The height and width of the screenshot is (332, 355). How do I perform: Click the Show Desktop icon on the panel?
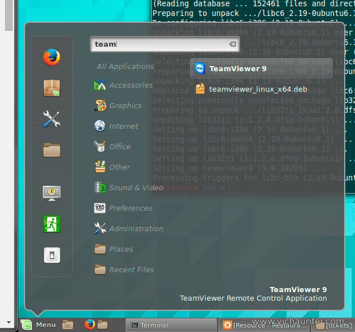tap(68, 325)
